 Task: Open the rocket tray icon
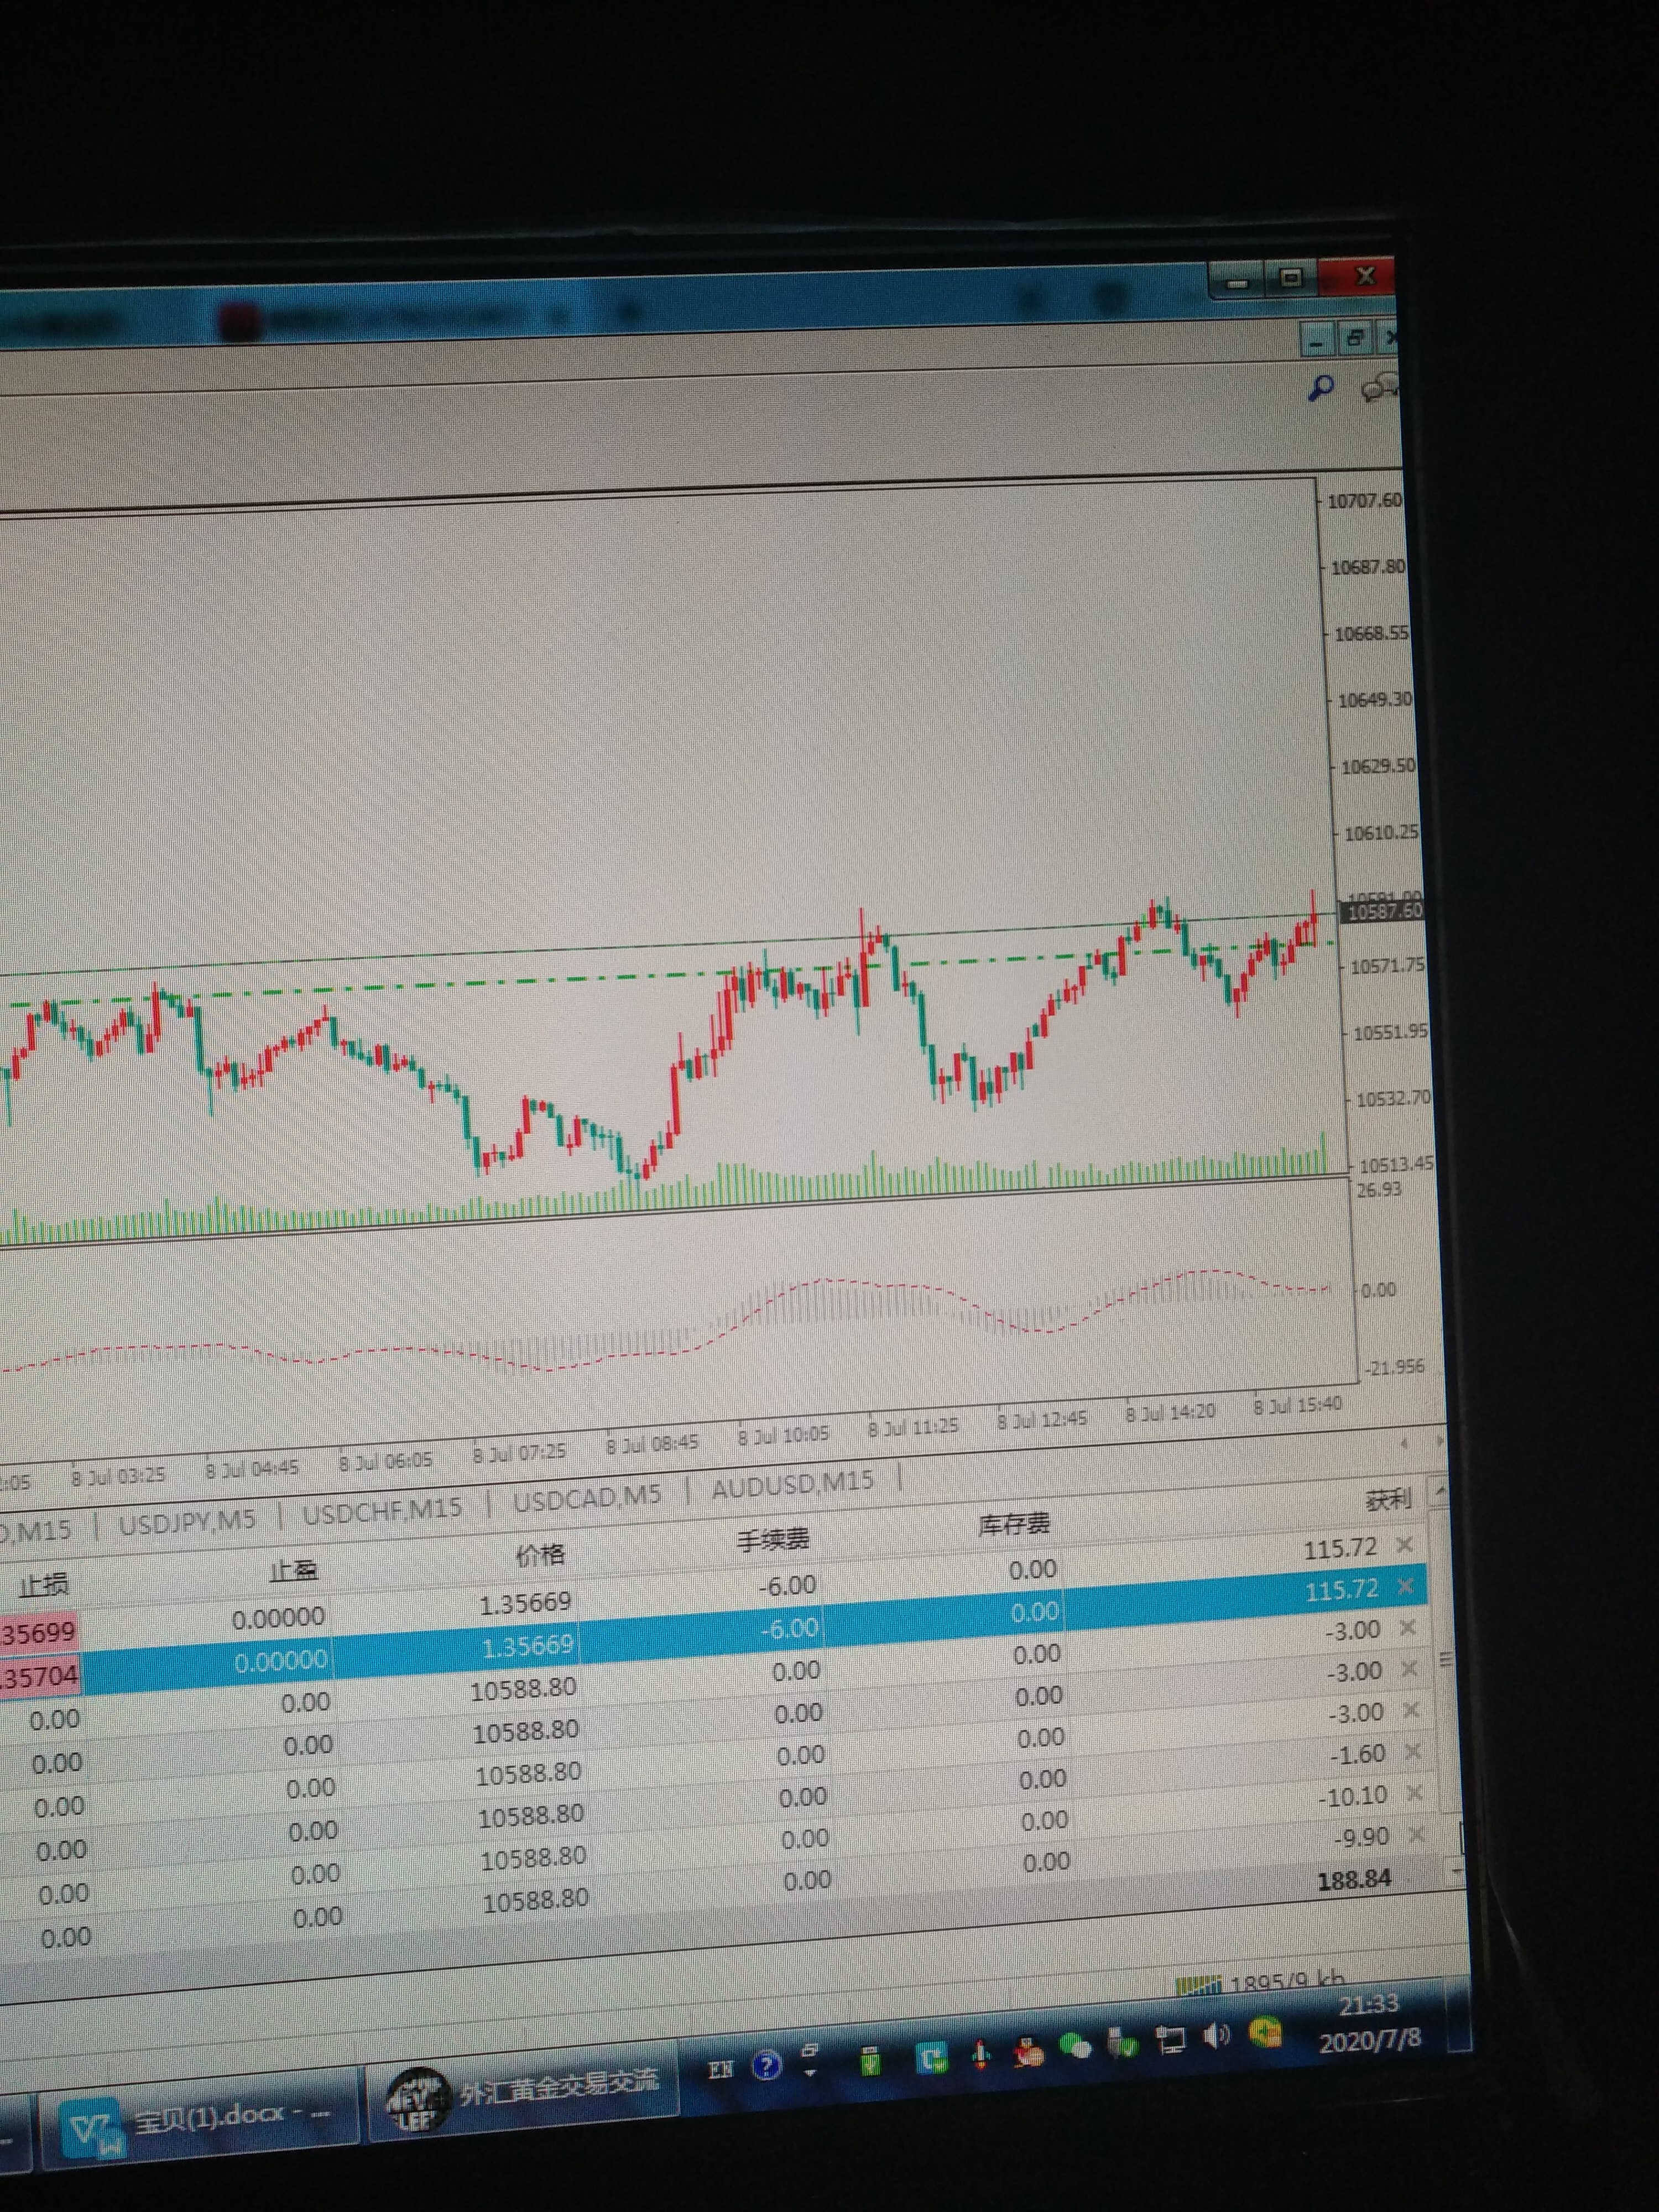981,2055
